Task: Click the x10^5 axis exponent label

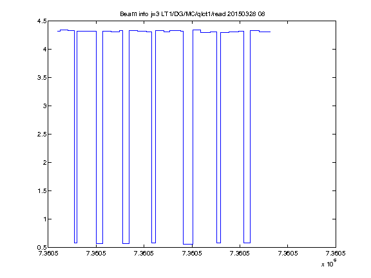Action: pyautogui.click(x=329, y=263)
